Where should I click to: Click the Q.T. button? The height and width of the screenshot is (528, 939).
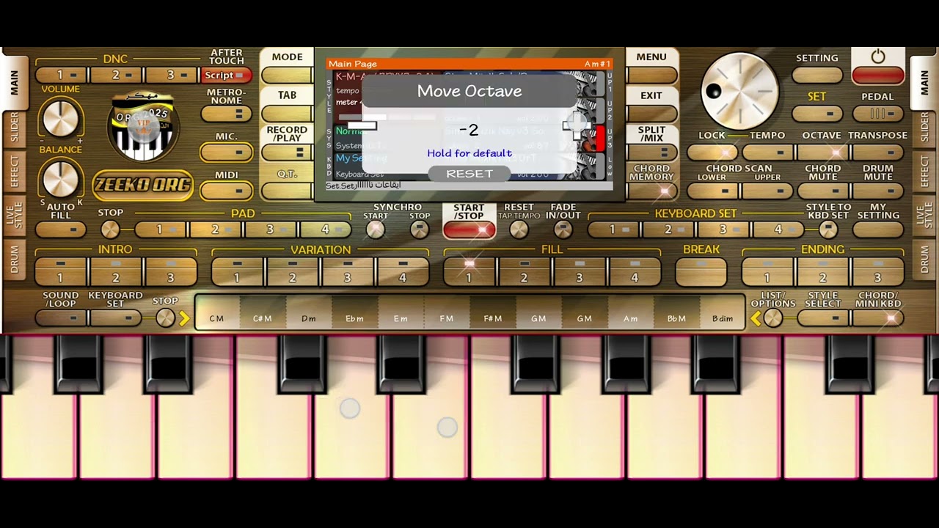click(x=287, y=191)
